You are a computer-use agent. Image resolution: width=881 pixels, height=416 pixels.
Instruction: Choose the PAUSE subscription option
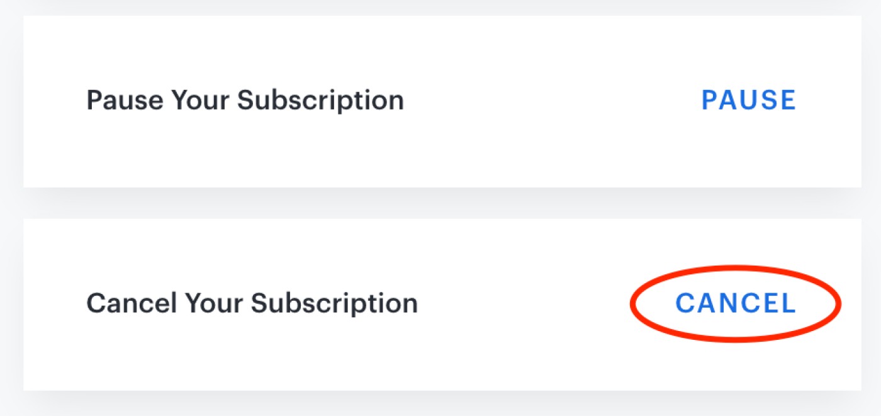pyautogui.click(x=748, y=101)
